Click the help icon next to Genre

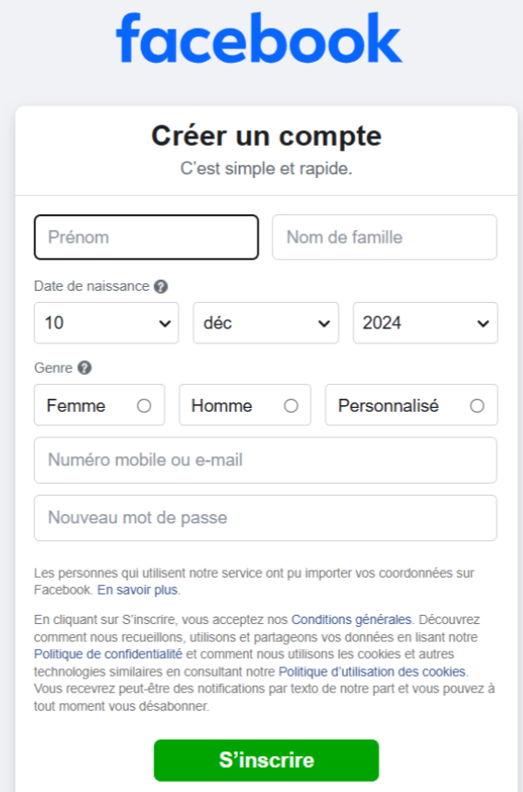[84, 367]
